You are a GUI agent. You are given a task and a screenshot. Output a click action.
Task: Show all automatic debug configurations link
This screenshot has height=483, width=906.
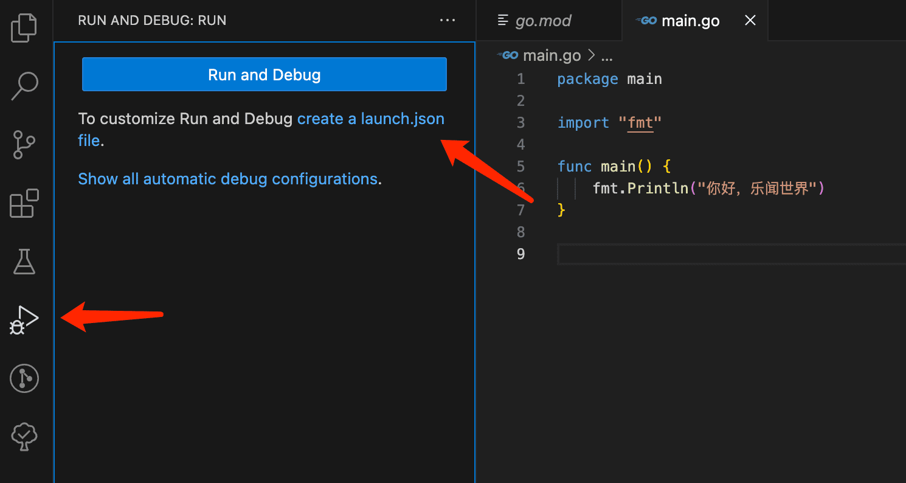[227, 179]
